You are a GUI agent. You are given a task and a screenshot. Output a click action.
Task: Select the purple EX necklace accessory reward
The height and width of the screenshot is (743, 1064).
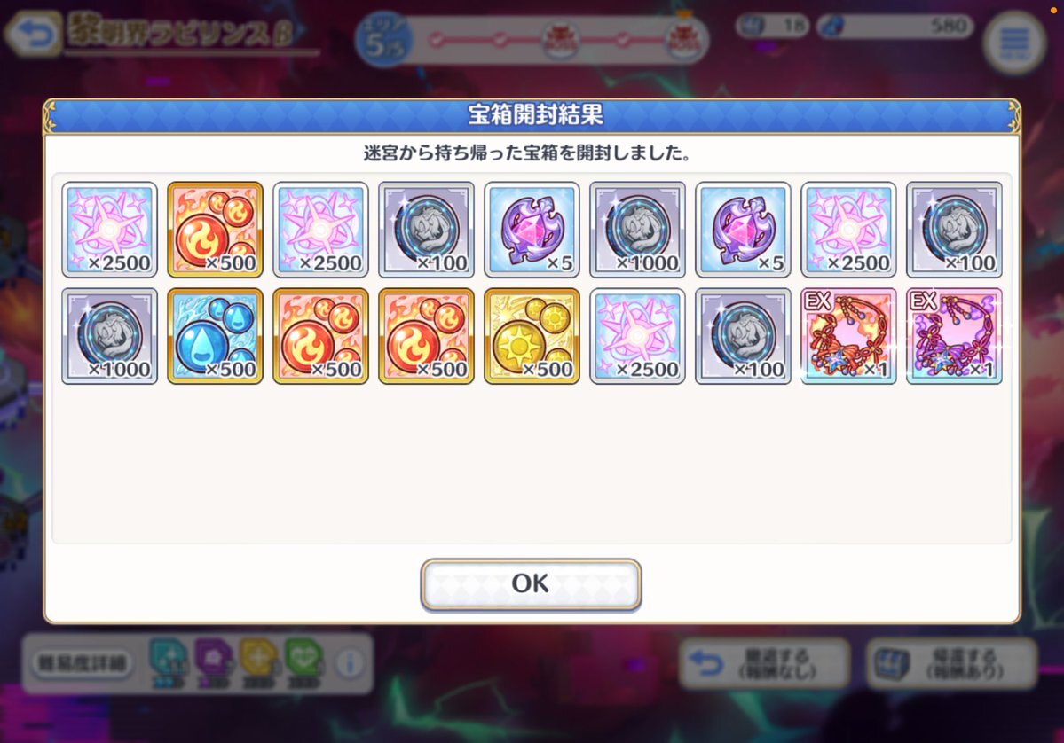tap(954, 336)
